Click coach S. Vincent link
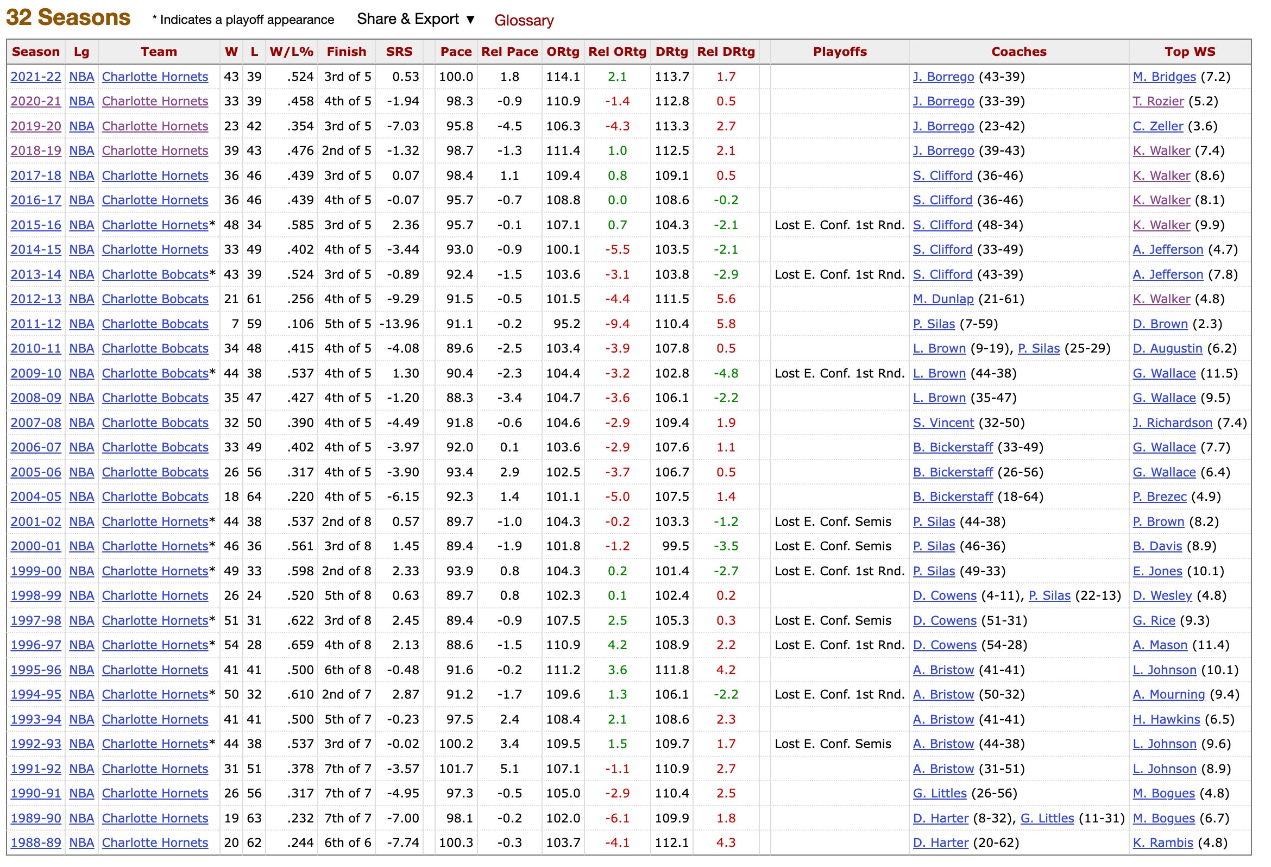Screen dimensions: 1271x867 click(x=943, y=423)
